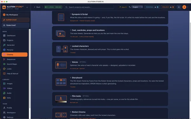Open the Locked characters step
This screenshot has height=119, width=191.
tap(110, 49)
